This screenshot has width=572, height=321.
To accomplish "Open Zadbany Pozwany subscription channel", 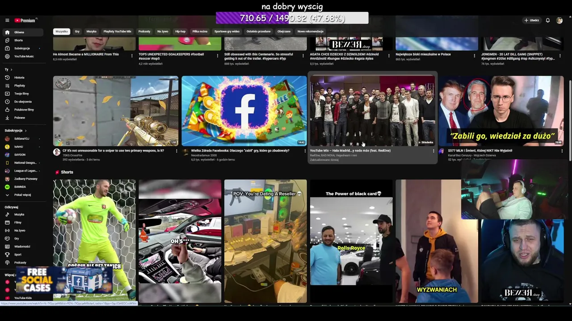I will (x=22, y=179).
